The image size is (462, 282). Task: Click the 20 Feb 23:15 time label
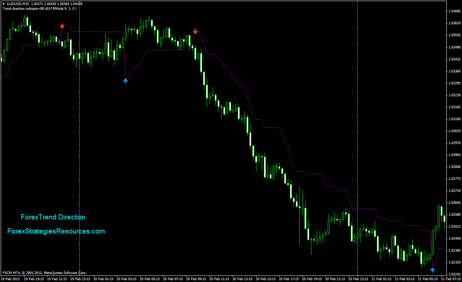click(x=358, y=279)
